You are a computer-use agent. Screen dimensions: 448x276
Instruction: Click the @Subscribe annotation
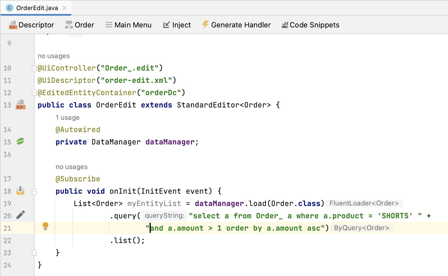78,179
